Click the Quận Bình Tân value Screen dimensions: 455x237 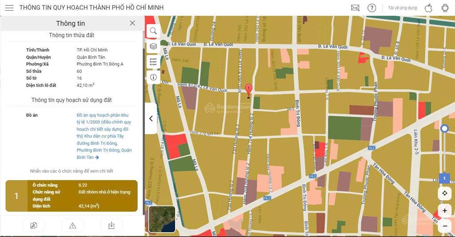click(91, 57)
